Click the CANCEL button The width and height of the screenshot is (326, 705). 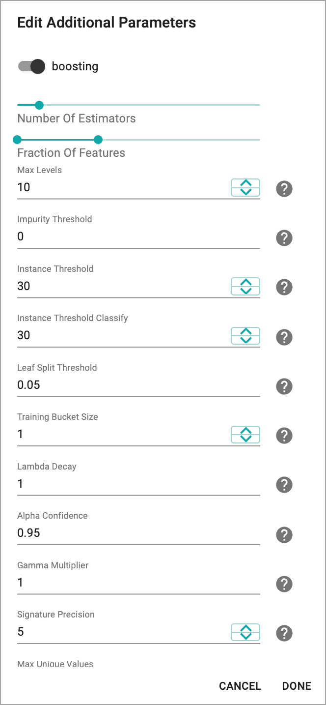click(240, 686)
